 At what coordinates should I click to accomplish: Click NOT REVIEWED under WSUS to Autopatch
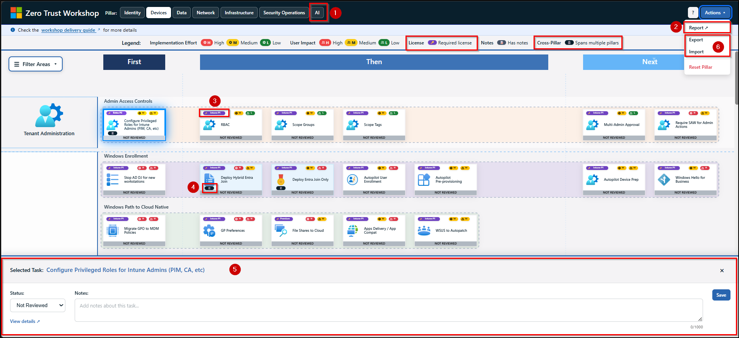446,243
